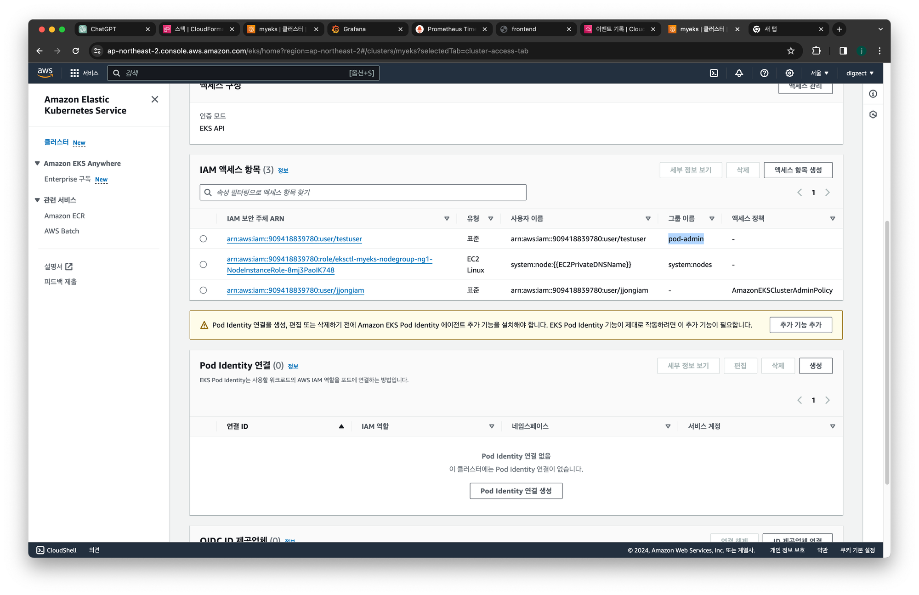Click the browser profile avatar icon
This screenshot has width=919, height=595.
click(x=862, y=51)
